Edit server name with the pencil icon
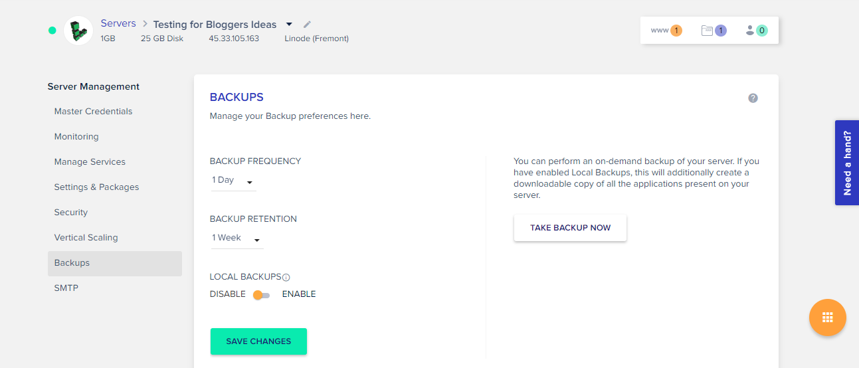 [307, 25]
